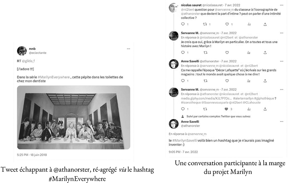
Task: View analytics for Servanne M.'s first reply
Action: 249,53
